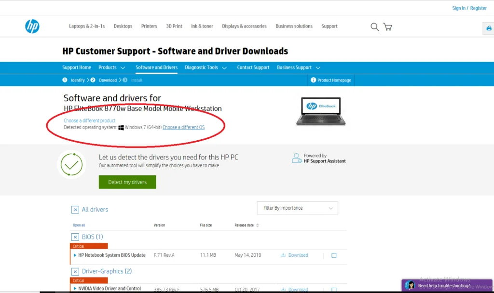Viewport: 494px width, 293px height.
Task: Click the chat assistant avatar icon
Action: click(410, 285)
